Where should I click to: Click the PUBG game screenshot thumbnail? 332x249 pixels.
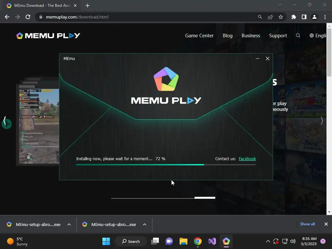coord(39,126)
